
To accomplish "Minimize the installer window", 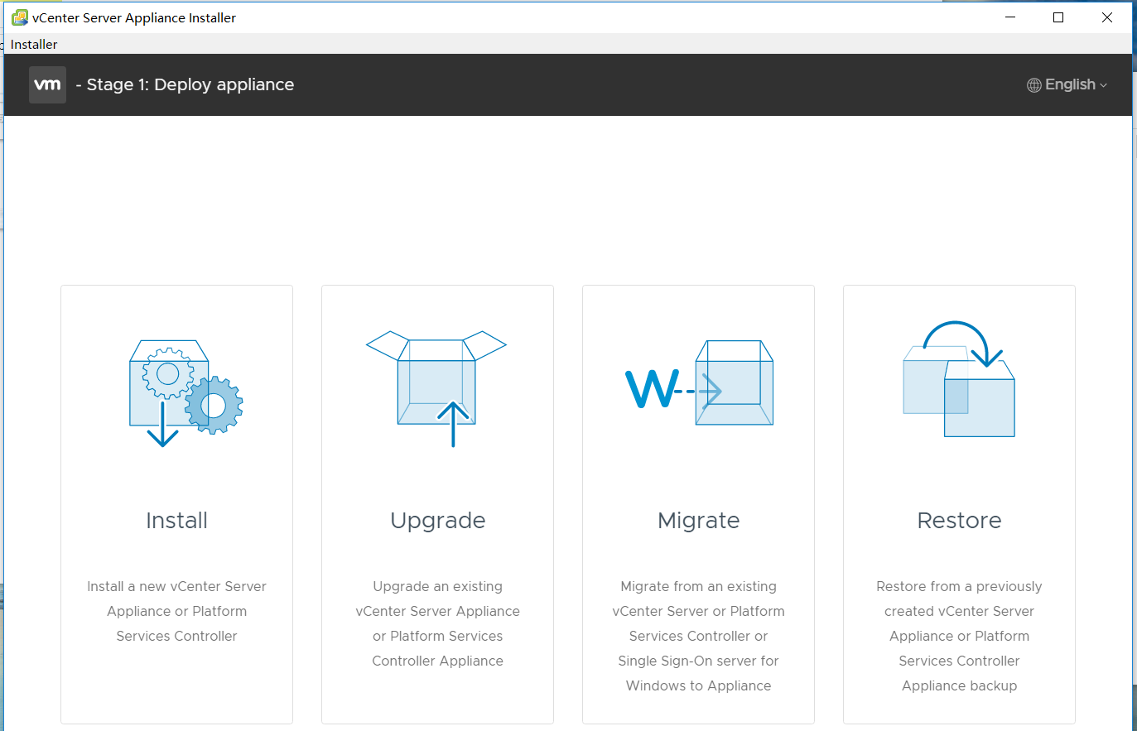I will pos(1010,17).
